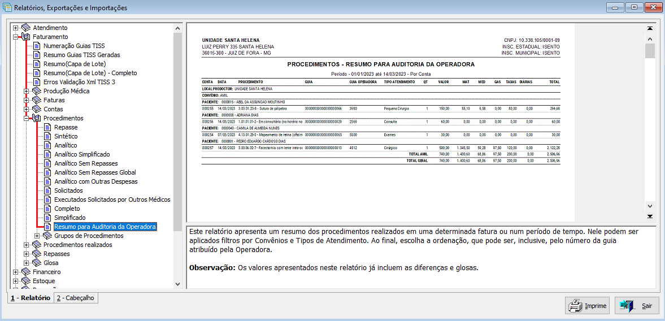The height and width of the screenshot is (321, 665).
Task: Expand Grupos de Procedimentos node
Action: [37, 236]
